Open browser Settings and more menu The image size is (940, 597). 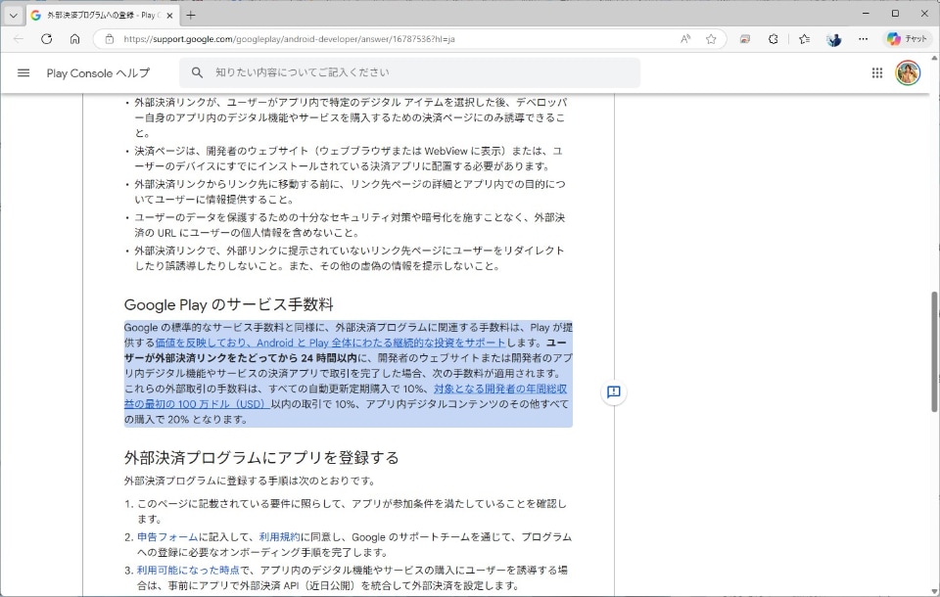point(863,39)
